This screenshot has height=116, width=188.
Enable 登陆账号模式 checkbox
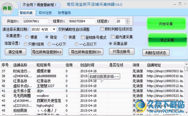coord(83,38)
